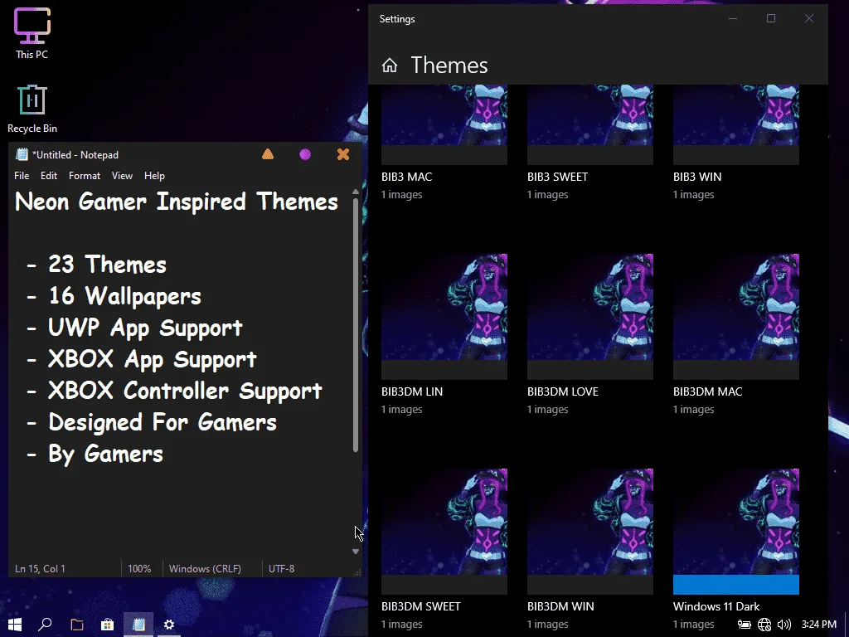
Task: Click the battery tray icon
Action: pos(744,625)
